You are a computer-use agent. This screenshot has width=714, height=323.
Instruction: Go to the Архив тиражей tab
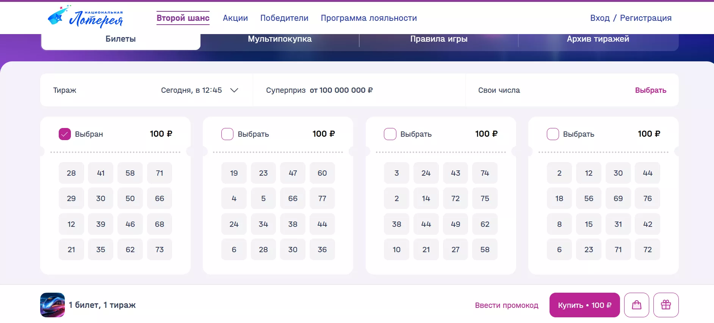point(598,39)
